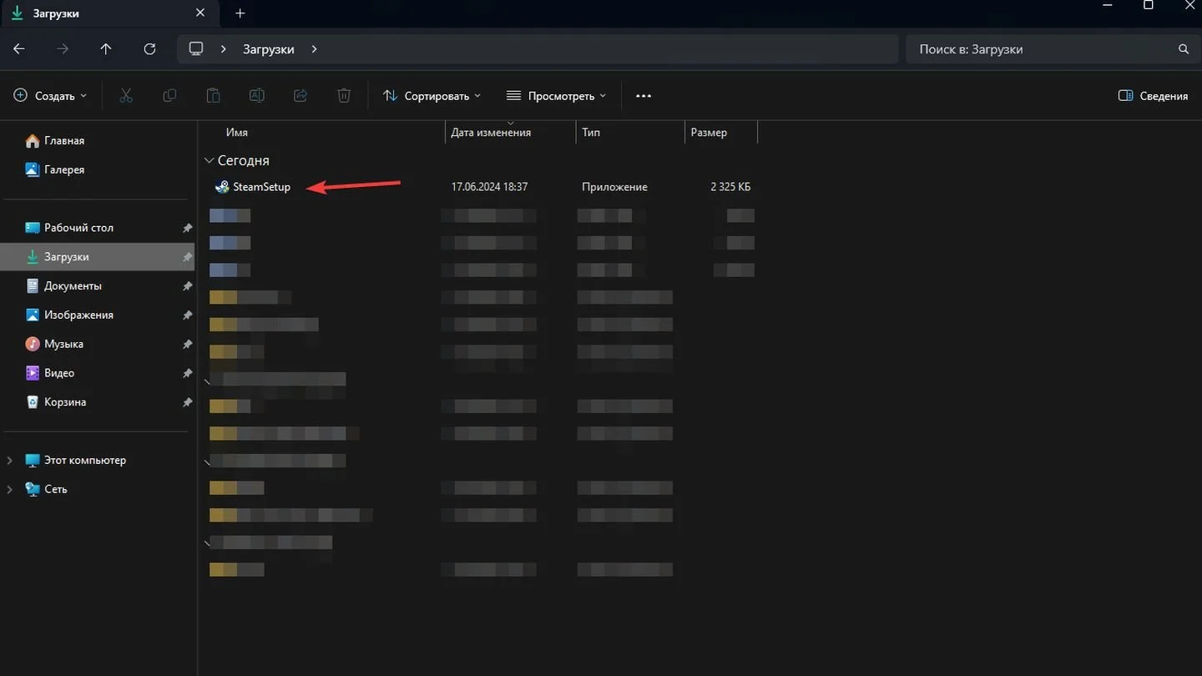This screenshot has height=676, width=1202.
Task: Click the Cut scissors icon
Action: tap(126, 96)
